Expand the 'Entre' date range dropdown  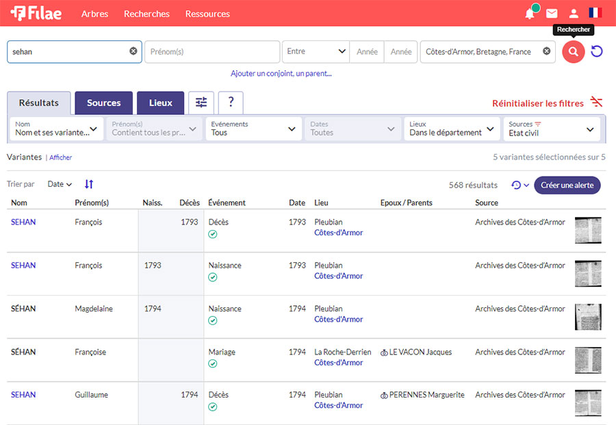(x=316, y=52)
